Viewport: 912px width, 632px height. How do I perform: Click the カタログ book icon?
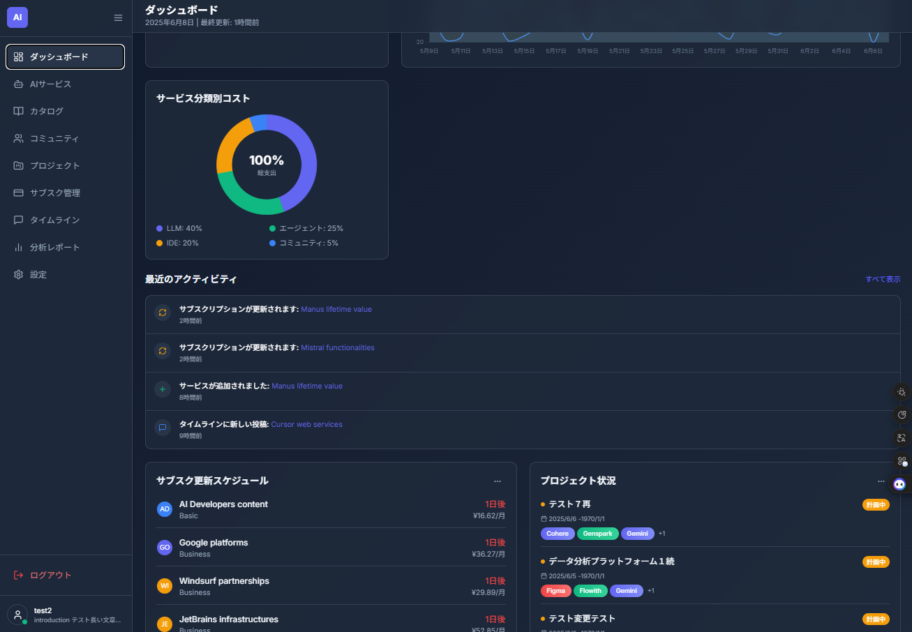coord(19,112)
